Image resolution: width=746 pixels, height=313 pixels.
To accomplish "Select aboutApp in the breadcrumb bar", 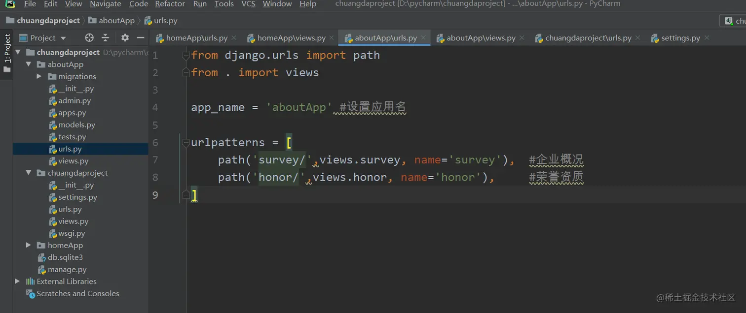I will [112, 21].
